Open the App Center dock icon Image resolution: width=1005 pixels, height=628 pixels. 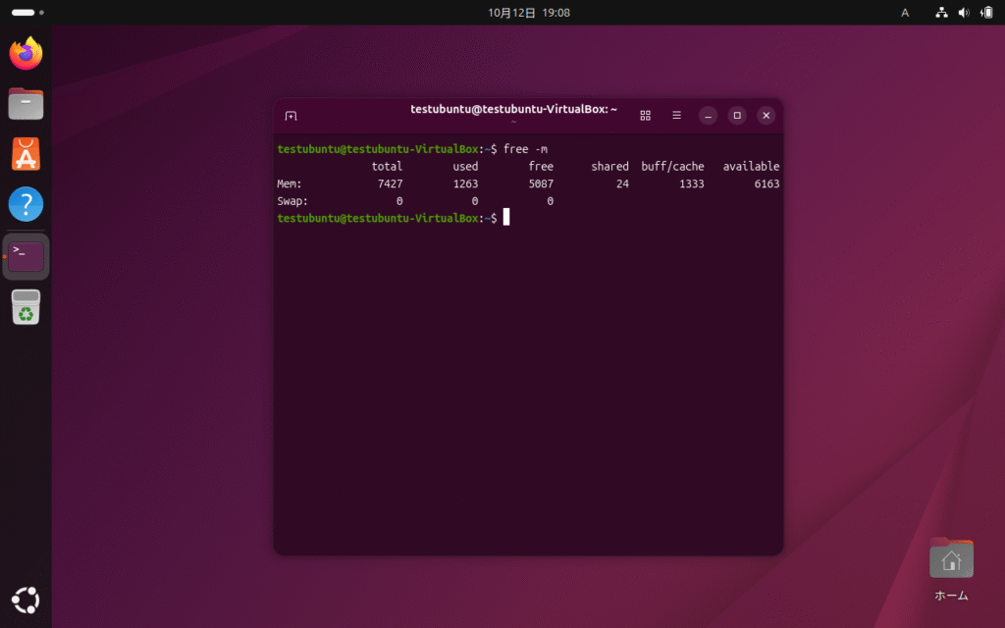tap(26, 154)
